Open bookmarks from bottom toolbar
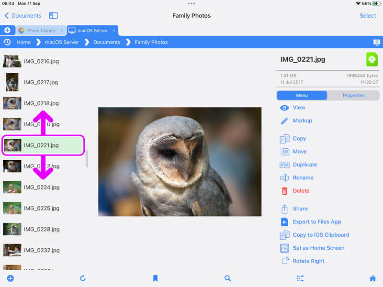383x287 pixels. (155, 278)
